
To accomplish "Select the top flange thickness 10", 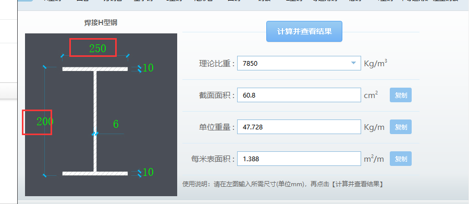I will tap(148, 68).
